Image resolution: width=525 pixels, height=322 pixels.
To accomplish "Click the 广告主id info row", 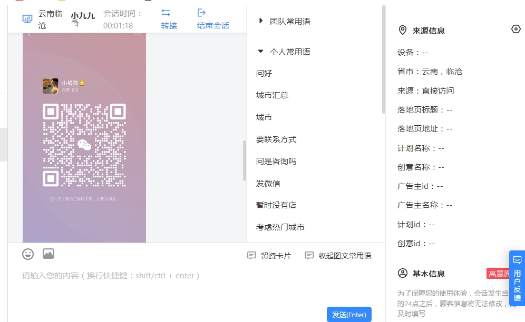I will click(x=420, y=186).
